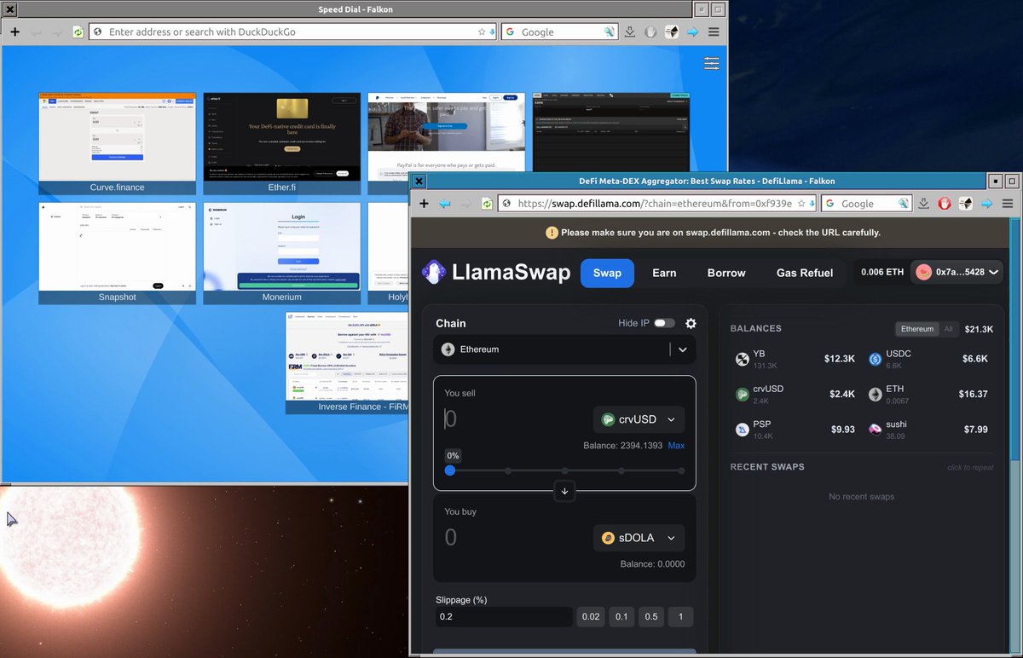Open wallet extension icon in DefiLlama toolbar
Viewport: 1023px width, 658px height.
coord(966,204)
